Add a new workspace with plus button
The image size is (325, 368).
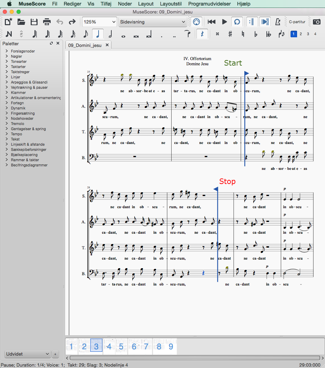(x=55, y=354)
